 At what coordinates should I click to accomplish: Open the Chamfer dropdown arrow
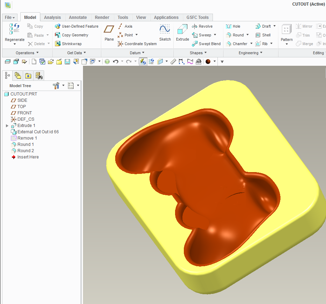(251, 44)
